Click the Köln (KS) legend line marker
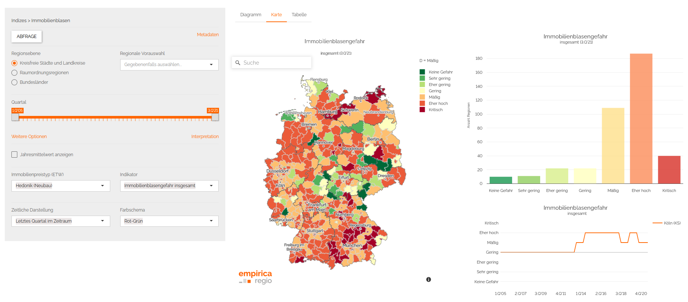Image resolution: width=688 pixels, height=302 pixels. [657, 223]
